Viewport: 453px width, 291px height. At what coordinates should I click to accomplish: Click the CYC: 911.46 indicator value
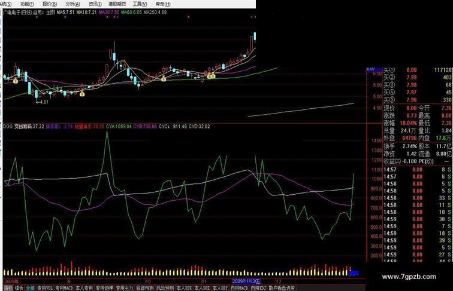tap(173, 127)
